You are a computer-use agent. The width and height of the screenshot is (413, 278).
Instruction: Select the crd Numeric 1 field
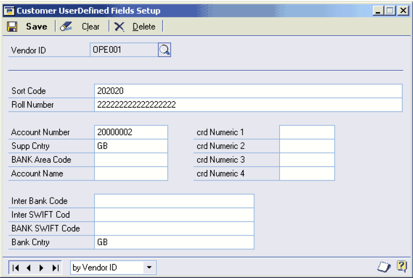[x=307, y=132]
